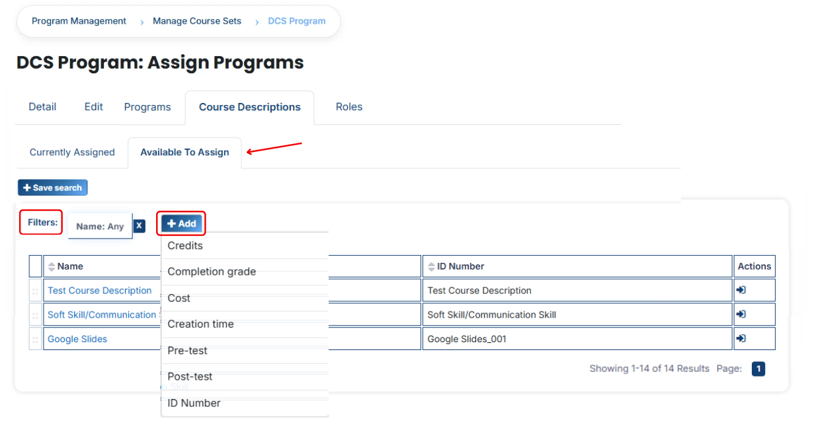Remove the Name: Any filter with X

pos(140,226)
